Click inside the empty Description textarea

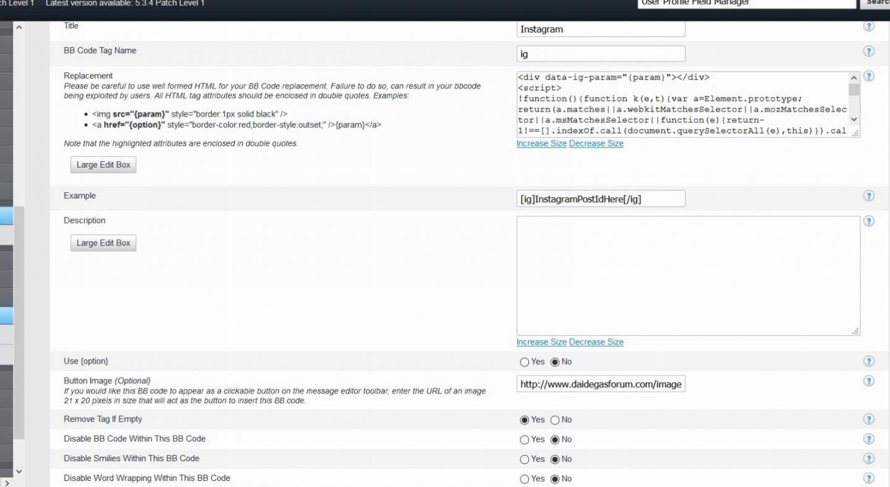click(x=688, y=276)
